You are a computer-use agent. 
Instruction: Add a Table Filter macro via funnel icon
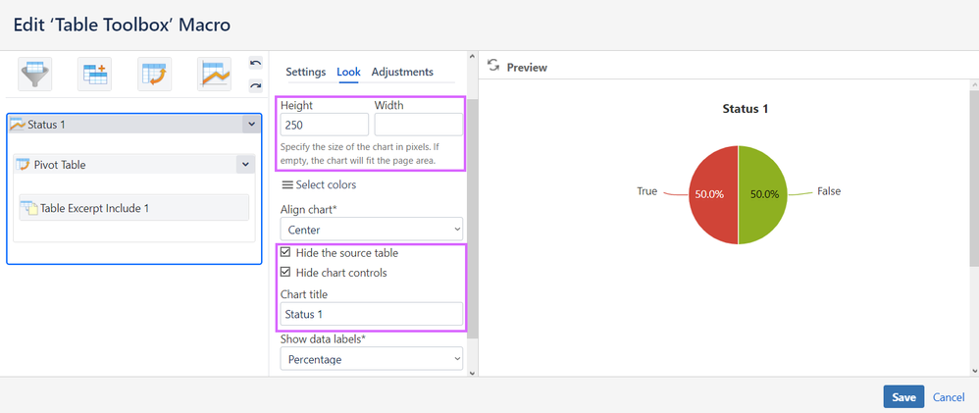point(35,75)
